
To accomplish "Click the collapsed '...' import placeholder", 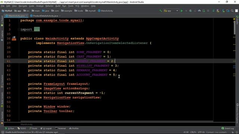I will [37, 29].
